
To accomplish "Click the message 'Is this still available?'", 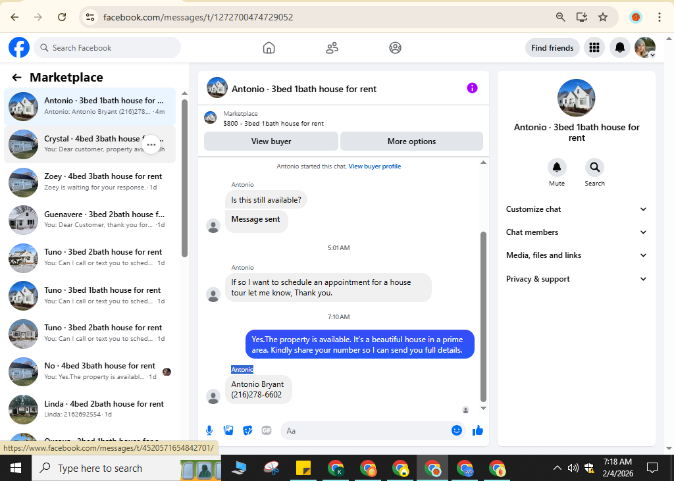I will 266,200.
